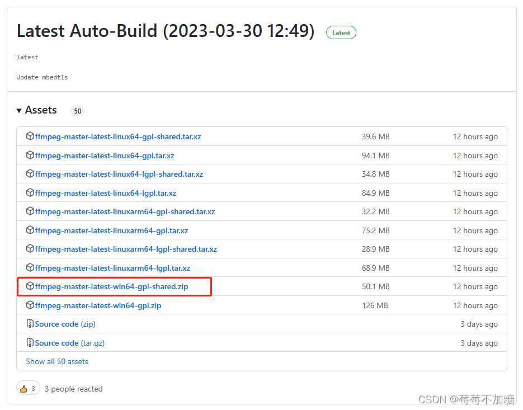Click package icon beside ffmpeg-master-latest-linux64-lgpl.tar.xz
Viewport: 523px width, 410px height.
pyautogui.click(x=30, y=193)
